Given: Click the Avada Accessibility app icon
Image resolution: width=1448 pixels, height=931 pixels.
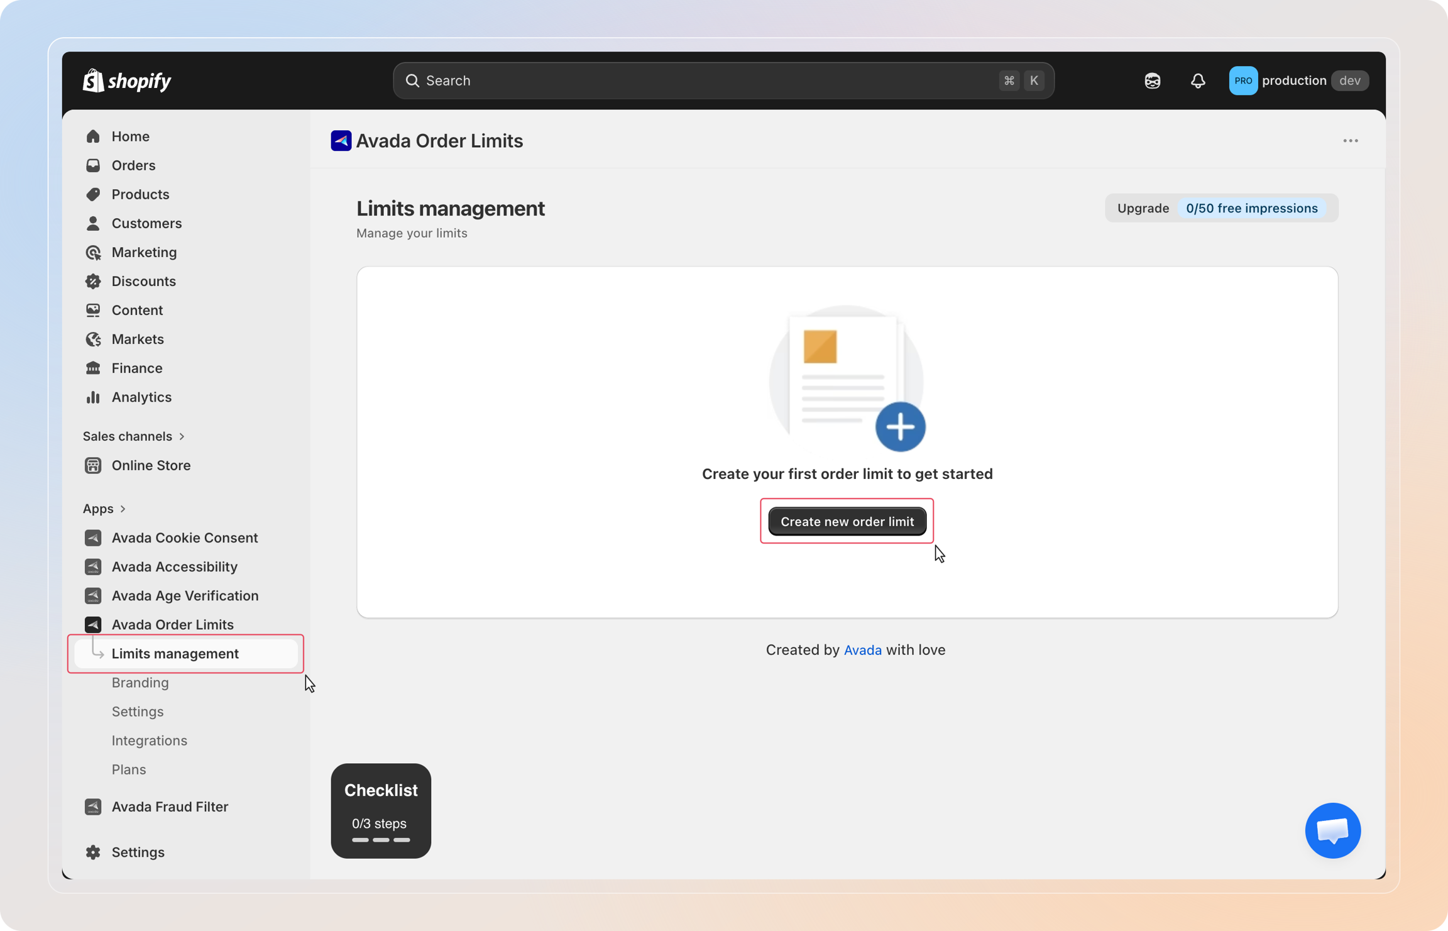Looking at the screenshot, I should [x=93, y=566].
